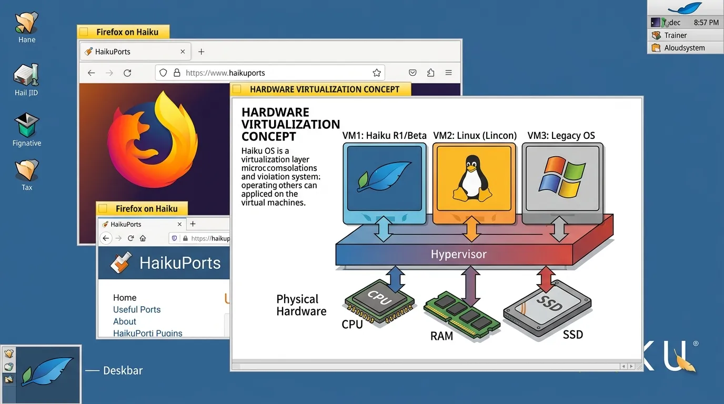The height and width of the screenshot is (404, 724).
Task: Click the dark workspace icon in the Deskbar tray
Action: [x=656, y=23]
